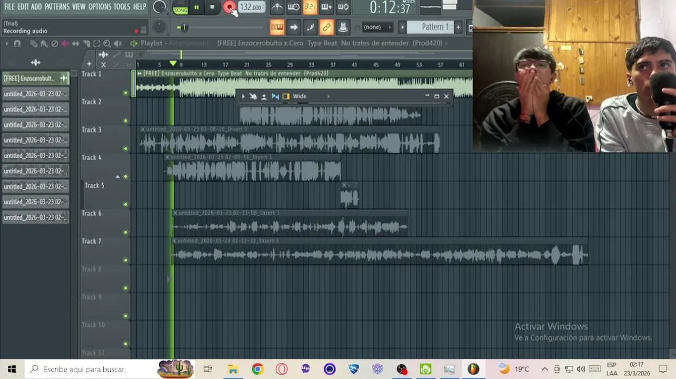
Task: Toggle the overdub icon beside the countdown
Action: [326, 7]
